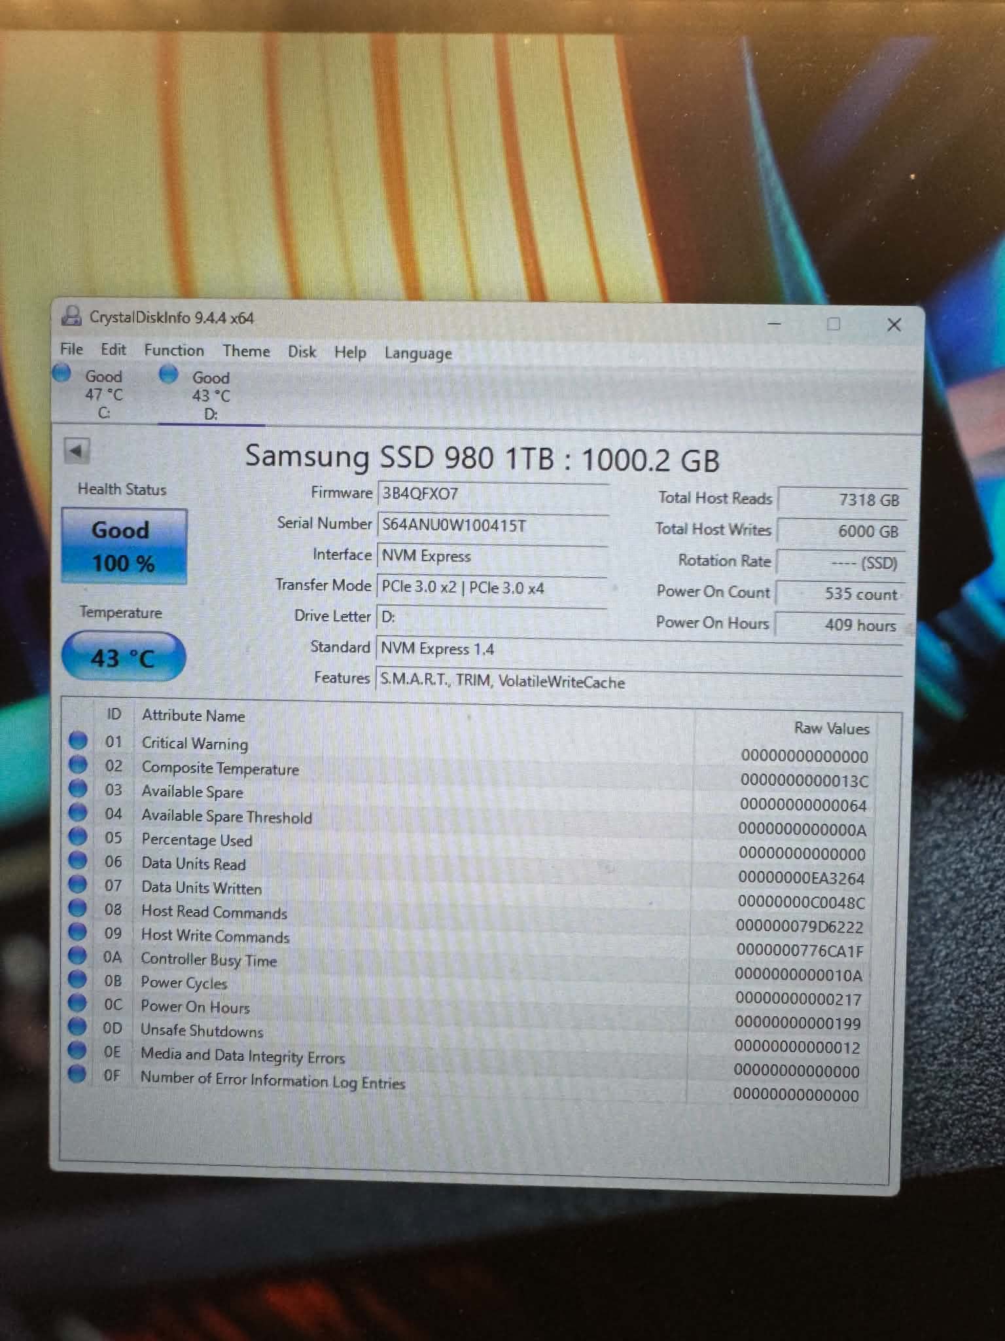Click the previous disk arrow button

pos(77,451)
